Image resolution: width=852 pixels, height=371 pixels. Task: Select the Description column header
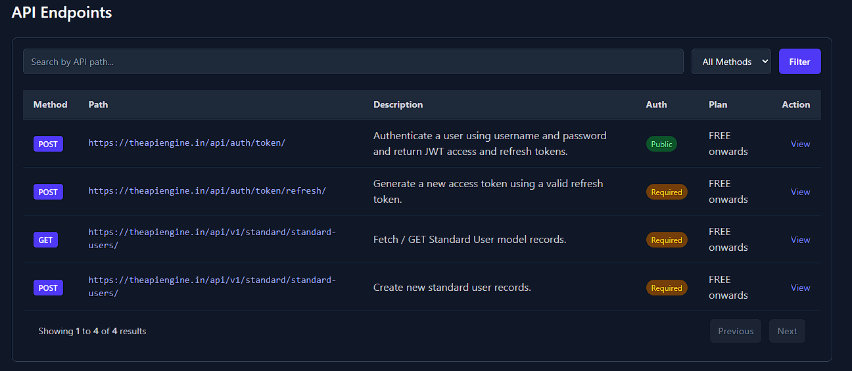(x=398, y=104)
